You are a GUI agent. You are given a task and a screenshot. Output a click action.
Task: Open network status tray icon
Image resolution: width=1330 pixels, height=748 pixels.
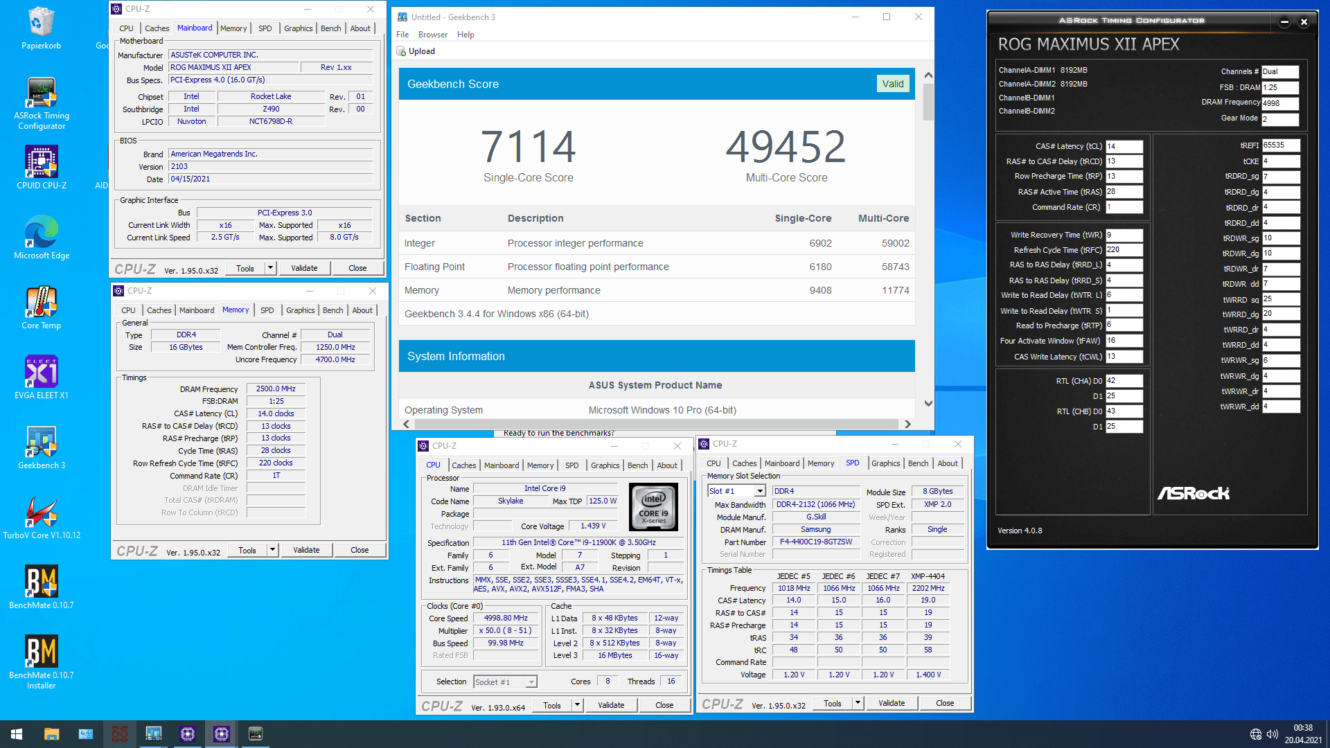1255,734
